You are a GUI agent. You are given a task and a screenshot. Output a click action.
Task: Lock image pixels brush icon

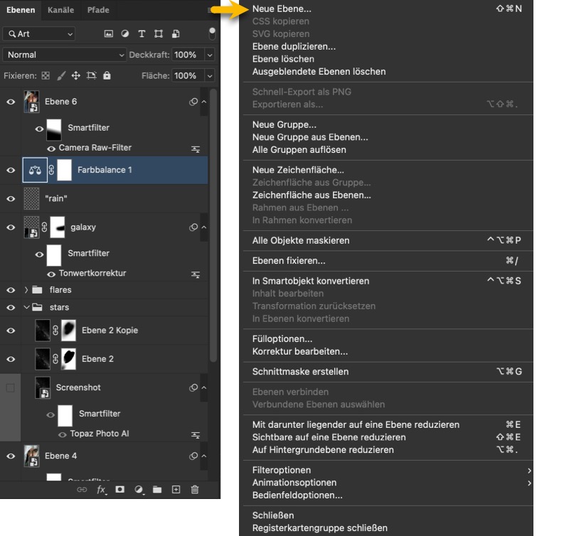coord(61,75)
